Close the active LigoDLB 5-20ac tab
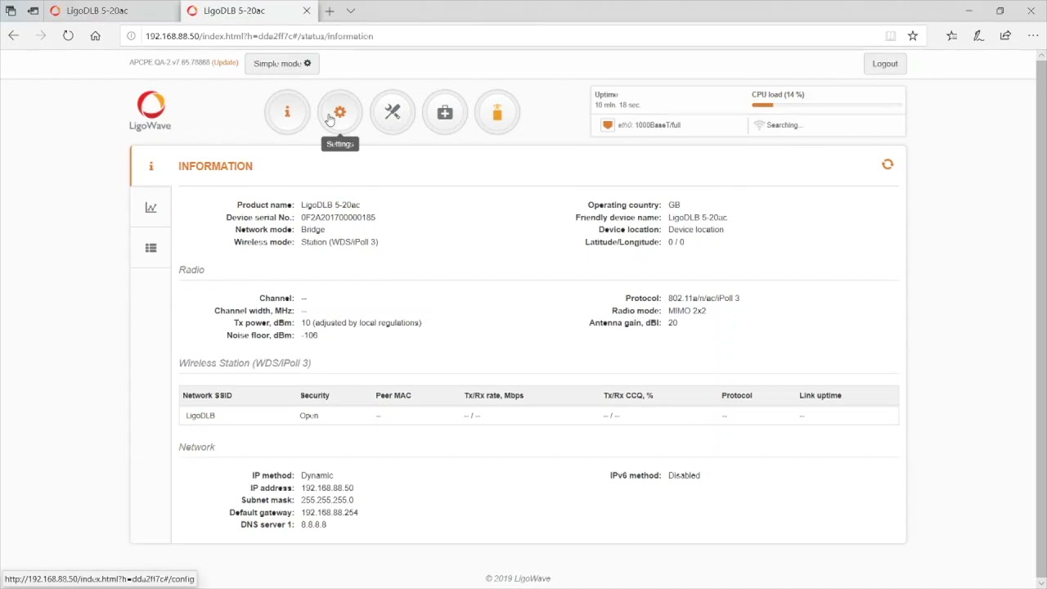The height and width of the screenshot is (589, 1047). [307, 11]
